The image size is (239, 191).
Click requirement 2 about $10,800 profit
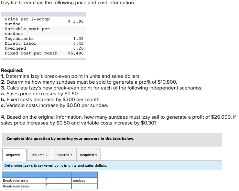click(x=89, y=82)
